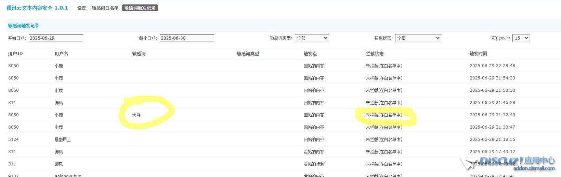Click the 触发时间 column header
Viewport: 561px width, 177px height.
(478, 54)
